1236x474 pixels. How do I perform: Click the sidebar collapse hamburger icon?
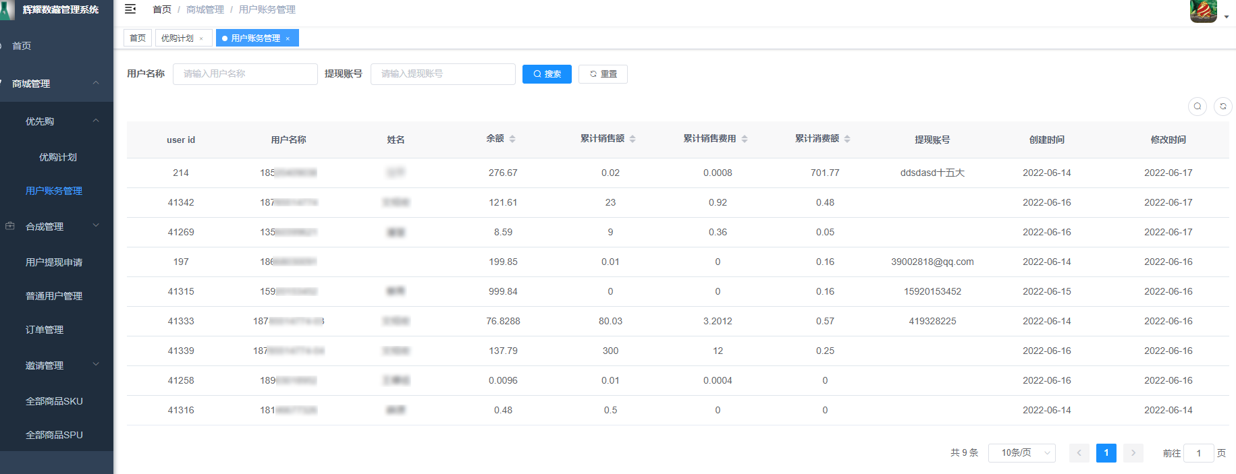pos(130,9)
